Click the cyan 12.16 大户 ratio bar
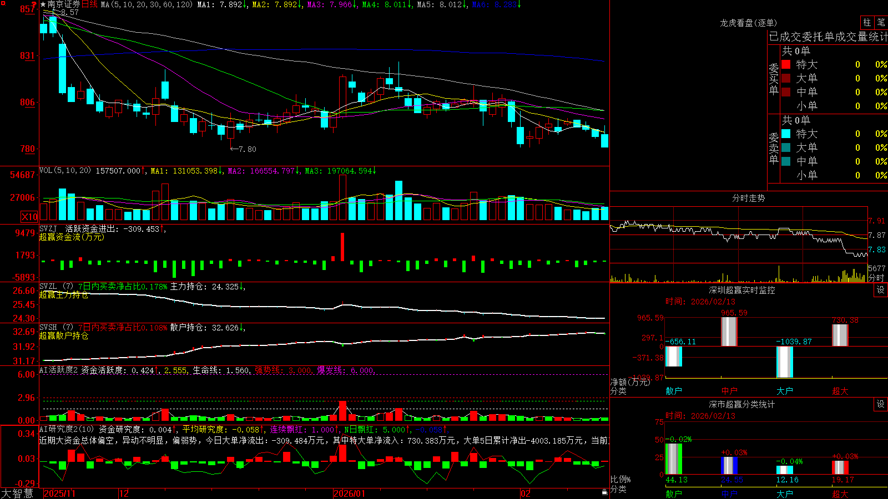The height and width of the screenshot is (499, 888). (x=785, y=470)
